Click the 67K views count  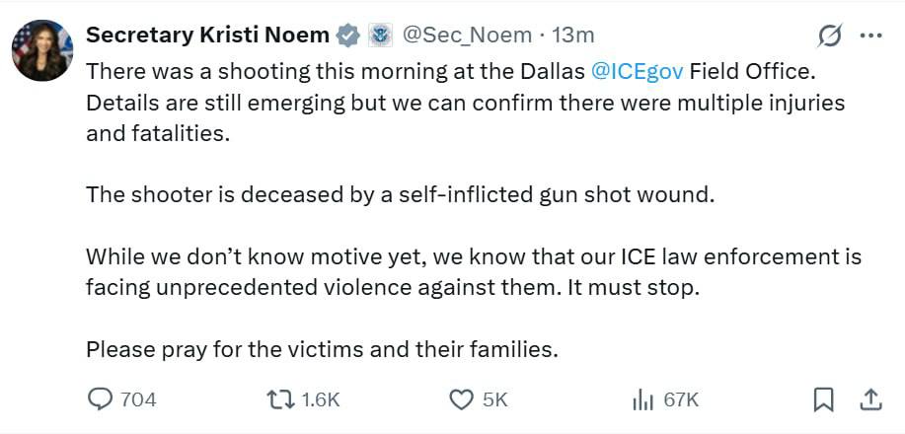pyautogui.click(x=681, y=399)
